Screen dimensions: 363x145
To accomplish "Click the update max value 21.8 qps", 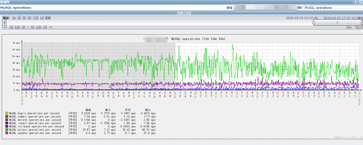I will pos(149,133).
